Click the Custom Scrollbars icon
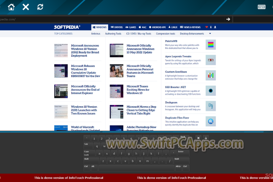273x182 pixels. tap(211, 75)
